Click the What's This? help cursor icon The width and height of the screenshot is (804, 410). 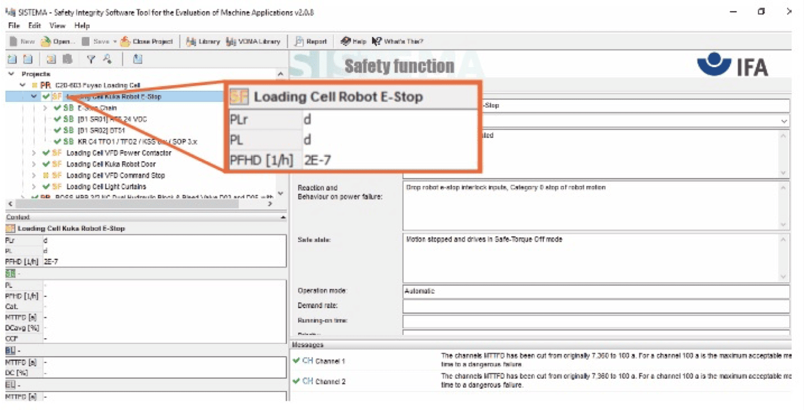(377, 41)
